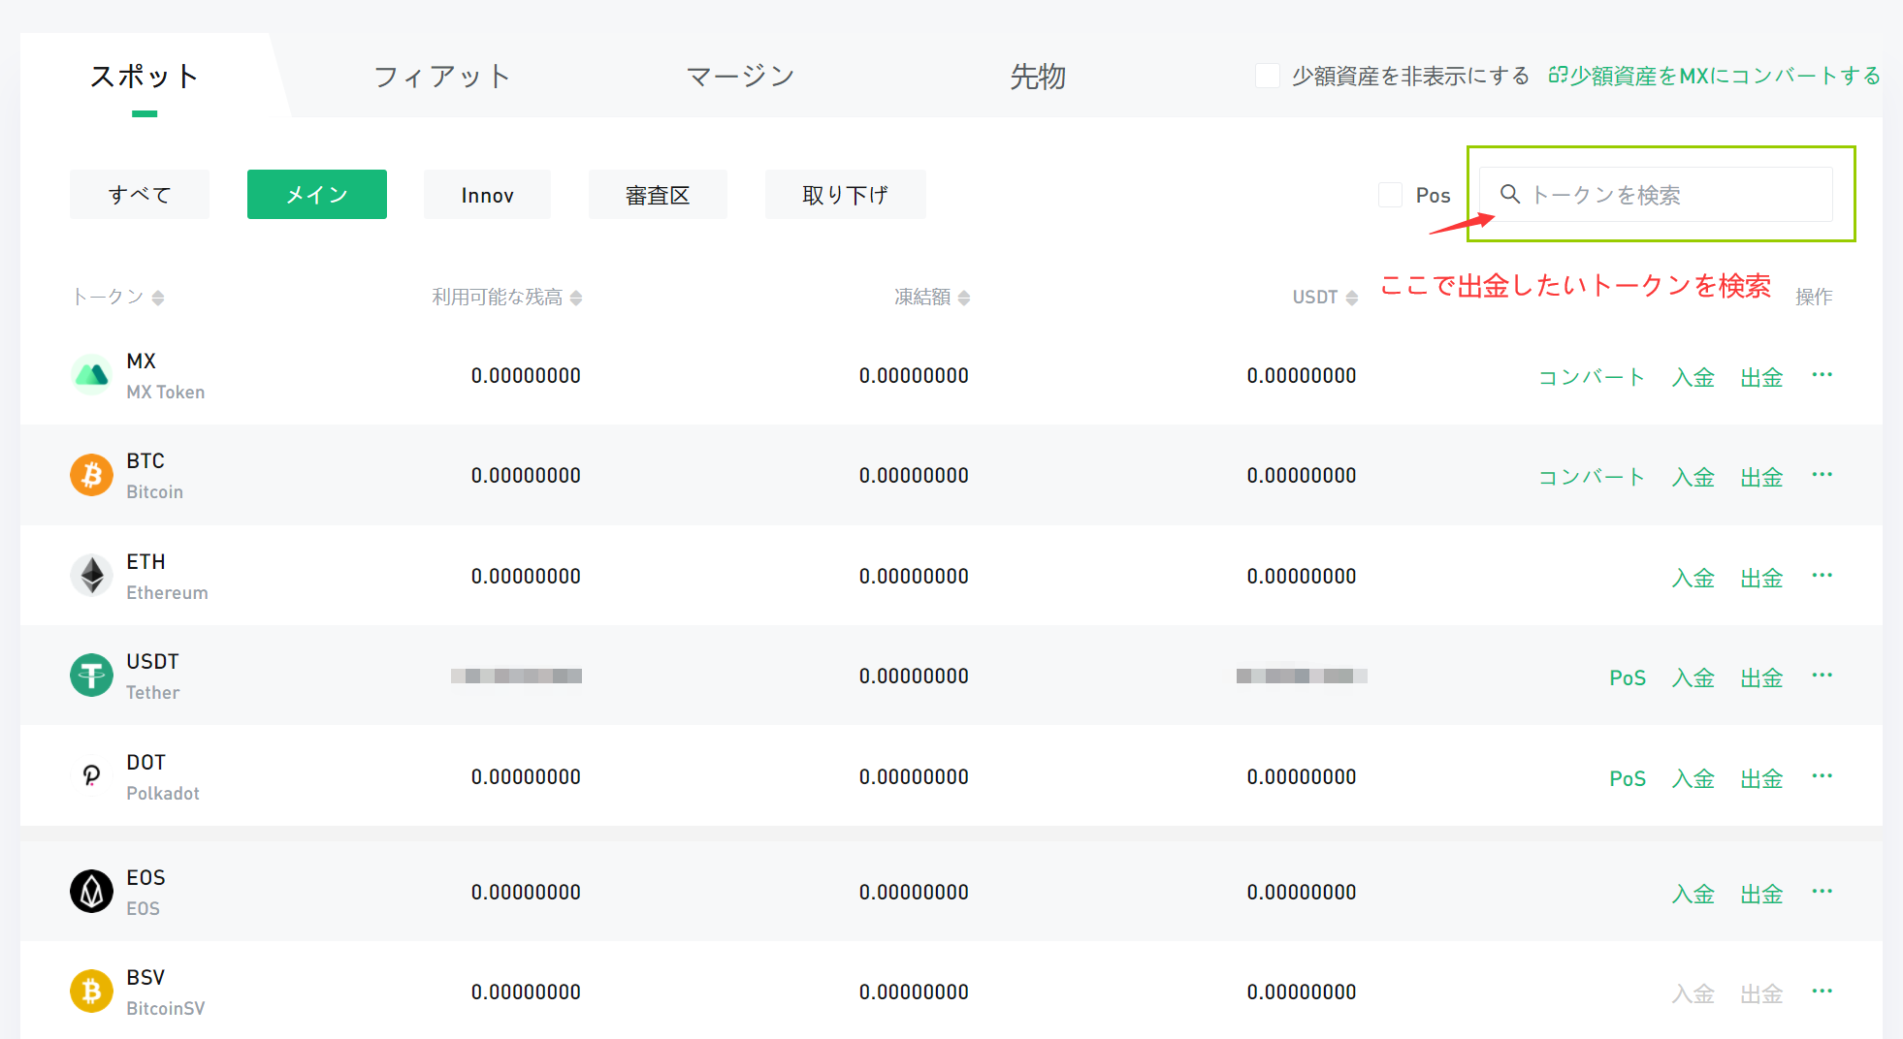Viewport: 1903px width, 1039px height.
Task: Select the 取り下げ filter
Action: point(846,194)
